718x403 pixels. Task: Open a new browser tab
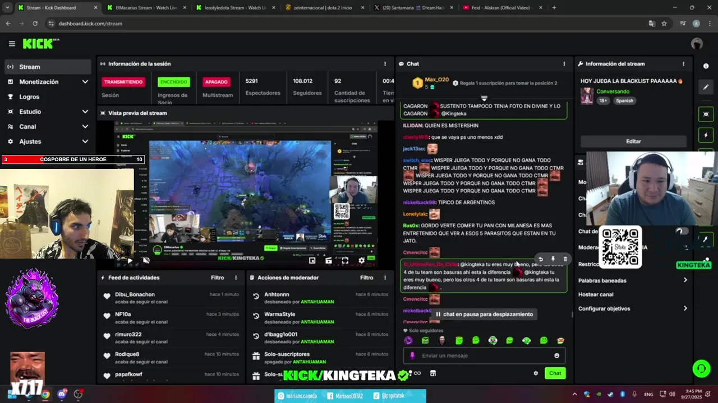coord(554,8)
